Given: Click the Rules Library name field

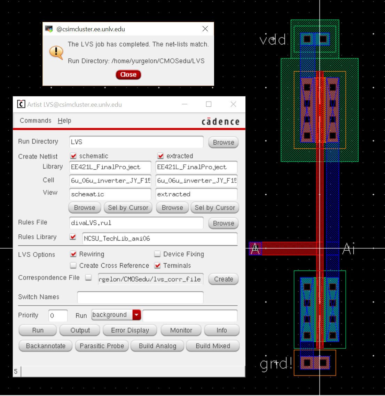Looking at the screenshot, I should [160, 239].
